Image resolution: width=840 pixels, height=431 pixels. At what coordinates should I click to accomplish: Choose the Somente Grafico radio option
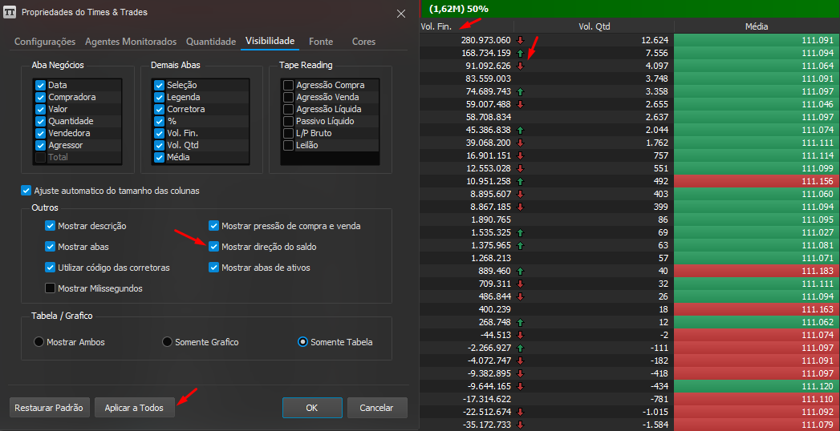point(167,342)
